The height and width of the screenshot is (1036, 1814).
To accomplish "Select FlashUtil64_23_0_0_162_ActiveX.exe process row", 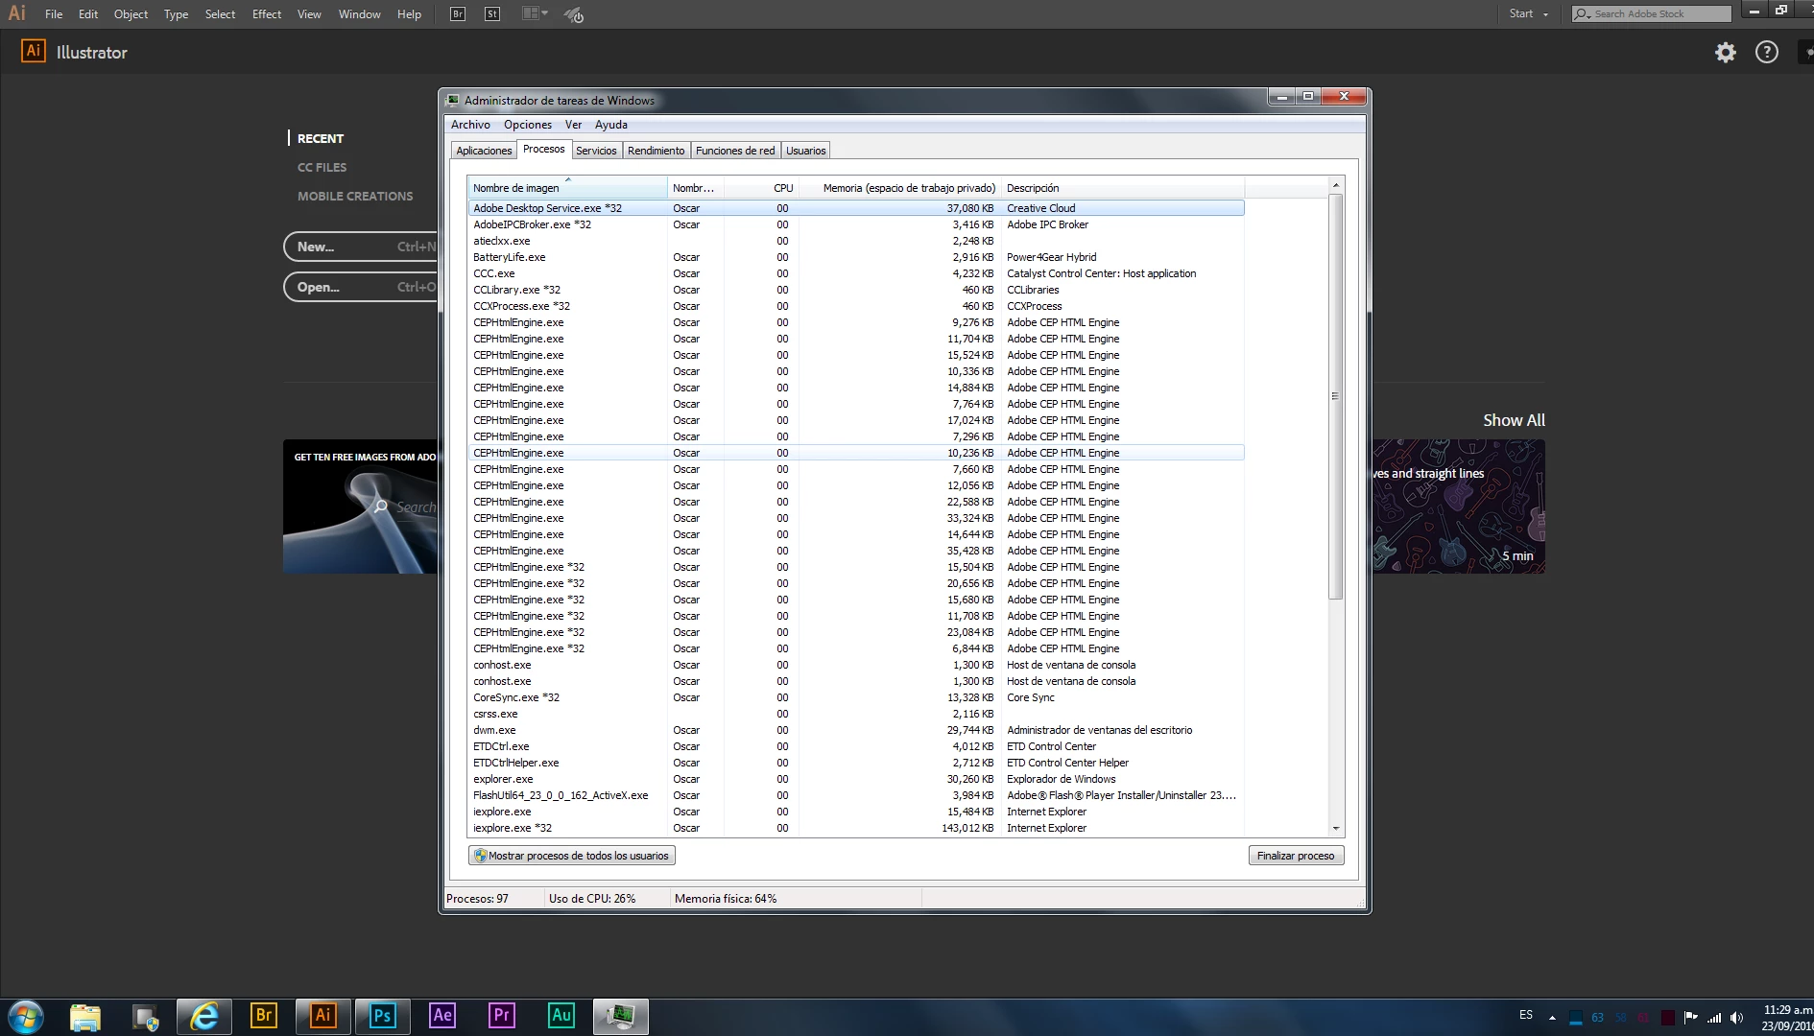I will tap(856, 795).
